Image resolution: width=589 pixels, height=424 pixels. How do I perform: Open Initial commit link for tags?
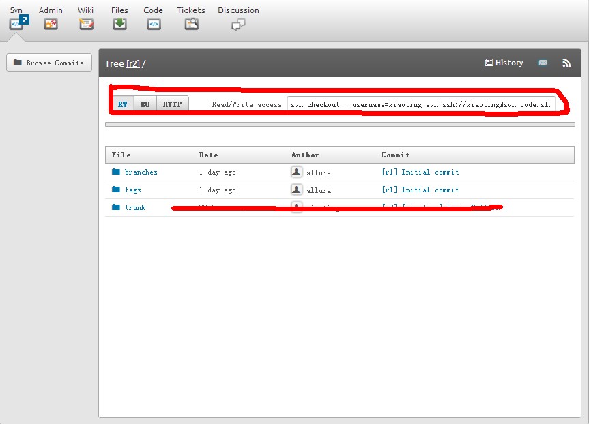(x=420, y=190)
